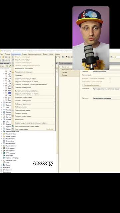The image size is (120, 213).
Task: Expand the Общие формы tree node
Action: coord(1,139)
